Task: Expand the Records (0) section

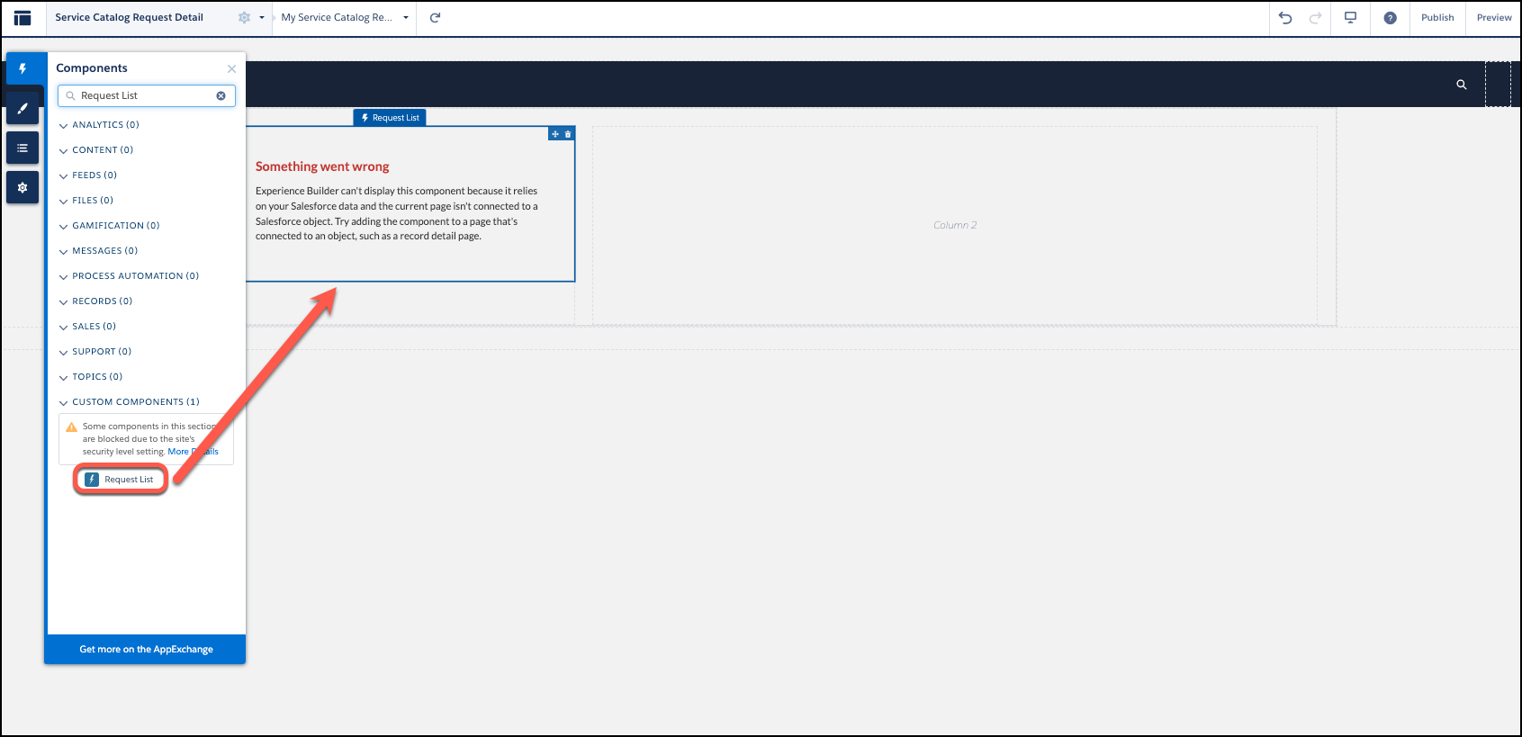Action: tap(95, 301)
